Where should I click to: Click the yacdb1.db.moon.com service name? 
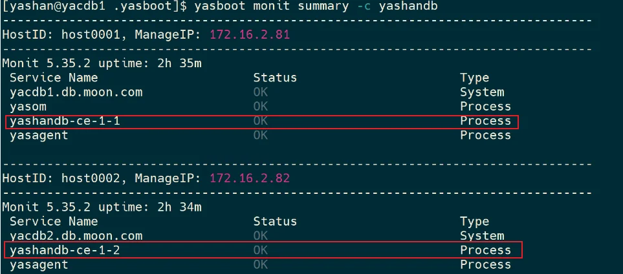[x=76, y=92]
